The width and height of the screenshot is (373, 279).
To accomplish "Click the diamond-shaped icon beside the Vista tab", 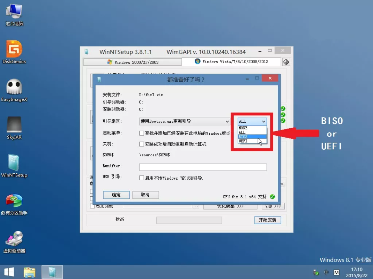I will coord(286,62).
